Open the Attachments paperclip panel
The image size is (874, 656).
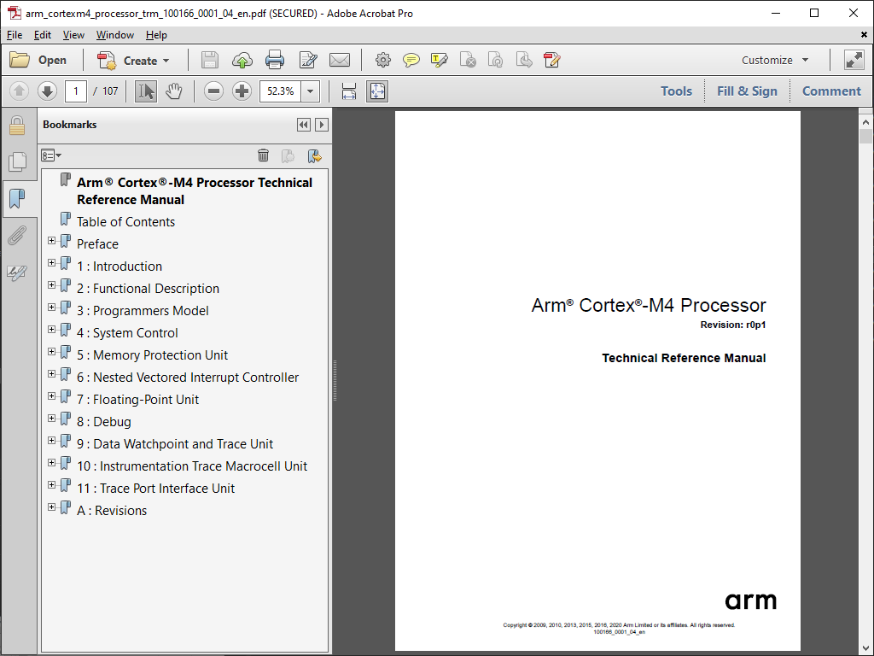pyautogui.click(x=17, y=236)
